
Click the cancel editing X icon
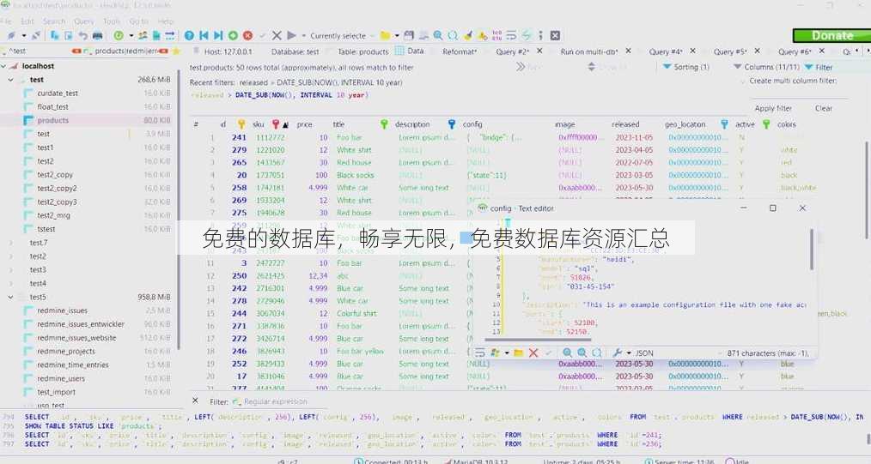pyautogui.click(x=277, y=35)
